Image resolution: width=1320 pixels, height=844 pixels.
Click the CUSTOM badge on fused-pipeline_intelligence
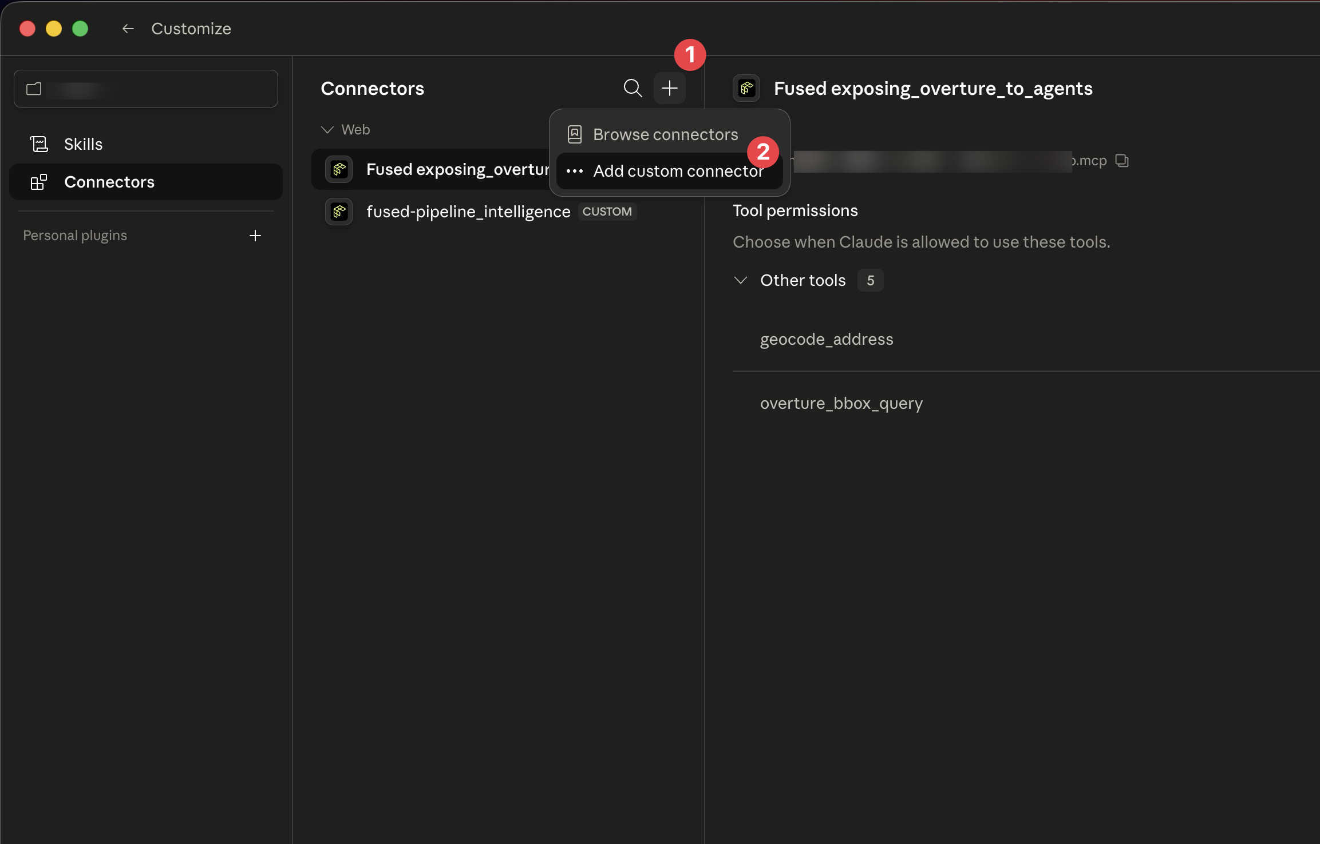tap(607, 212)
